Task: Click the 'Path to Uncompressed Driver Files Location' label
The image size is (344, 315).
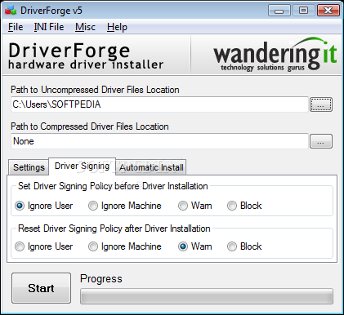Action: tap(95, 90)
